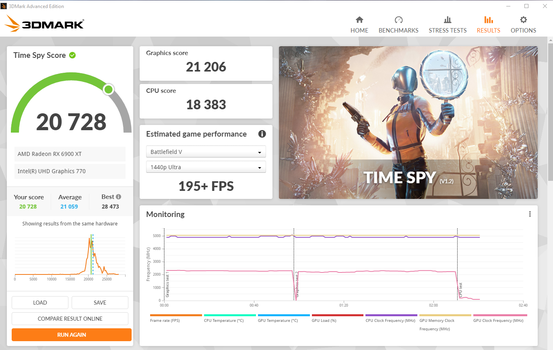This screenshot has height=350, width=553.
Task: Click the CPU test timeline marker
Action: click(460, 290)
